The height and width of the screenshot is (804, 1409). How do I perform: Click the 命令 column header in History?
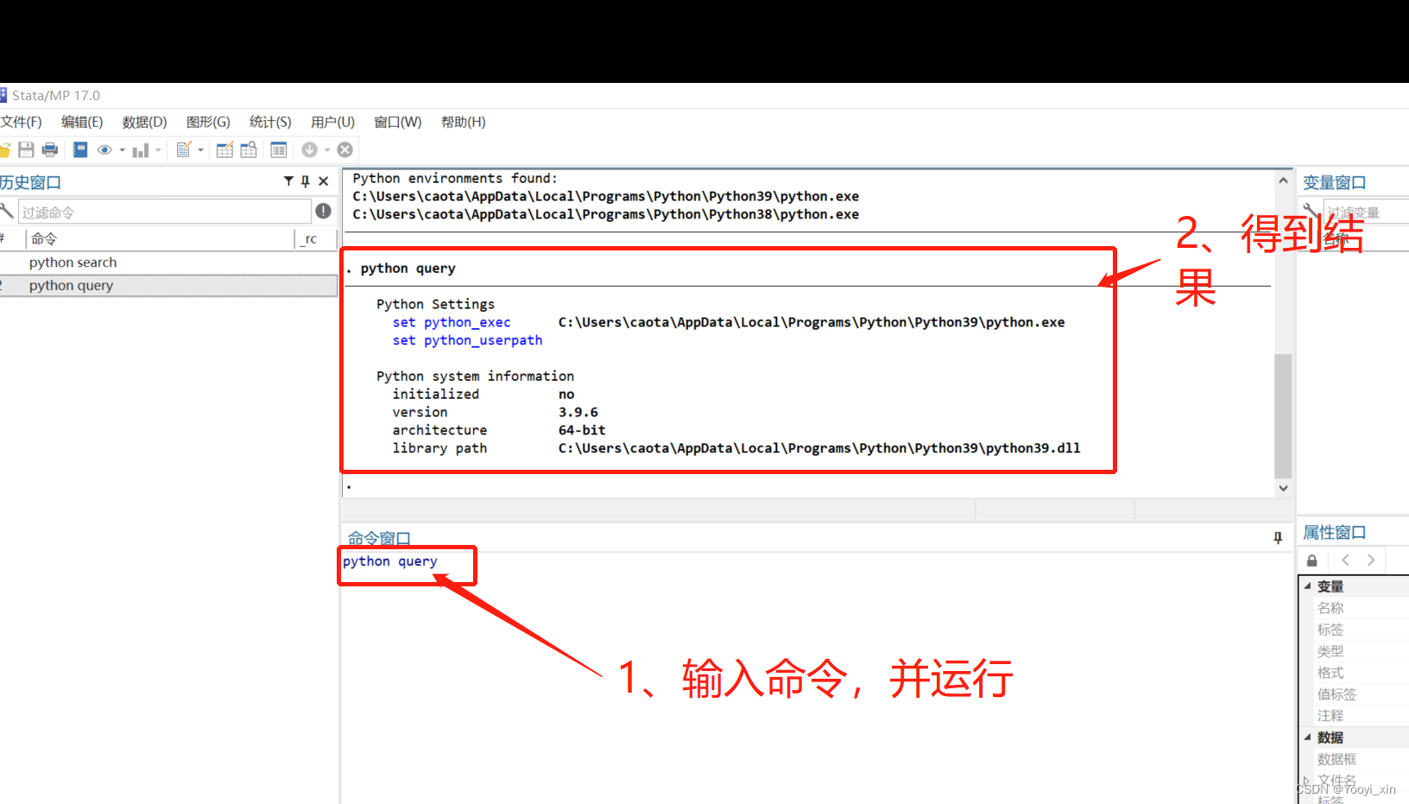point(160,238)
